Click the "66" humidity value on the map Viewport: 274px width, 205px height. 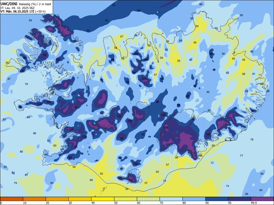click(x=91, y=180)
